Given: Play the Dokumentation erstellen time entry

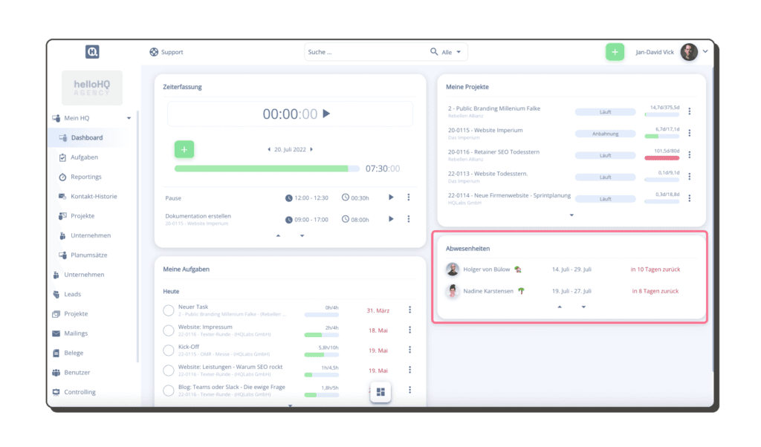Looking at the screenshot, I should click(x=392, y=219).
